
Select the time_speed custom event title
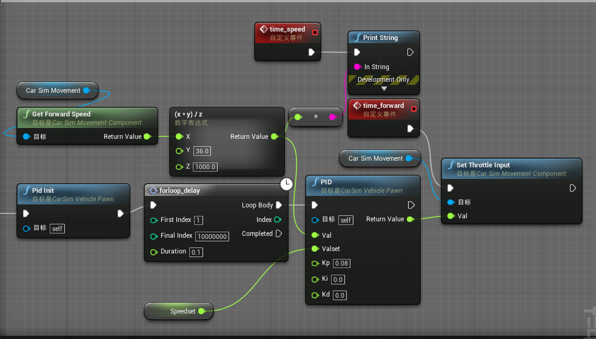[287, 29]
